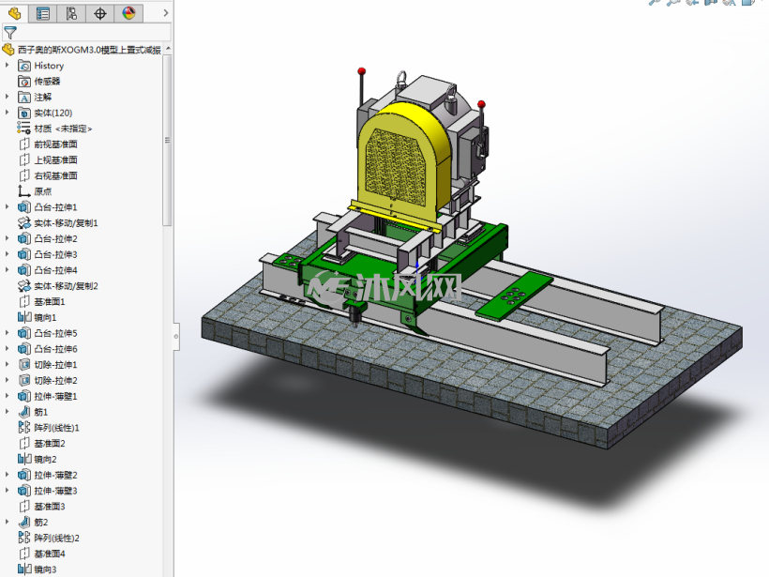Expand the 实体(120) solid bodies folder

7,113
